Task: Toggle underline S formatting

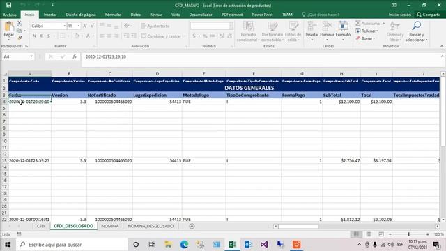Action: (x=49, y=36)
